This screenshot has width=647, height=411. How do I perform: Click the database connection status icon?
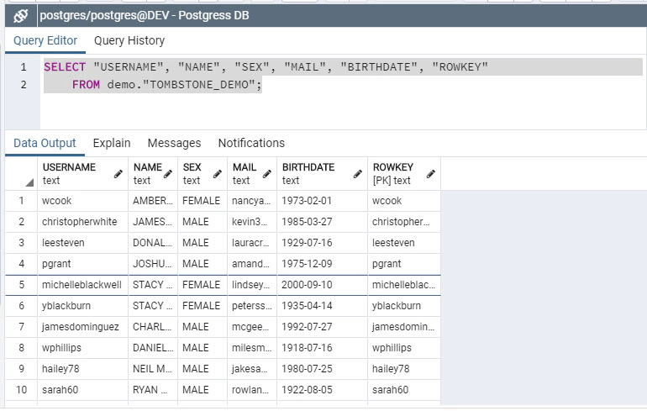coord(20,16)
